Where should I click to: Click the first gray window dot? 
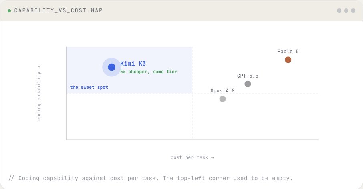pos(339,11)
